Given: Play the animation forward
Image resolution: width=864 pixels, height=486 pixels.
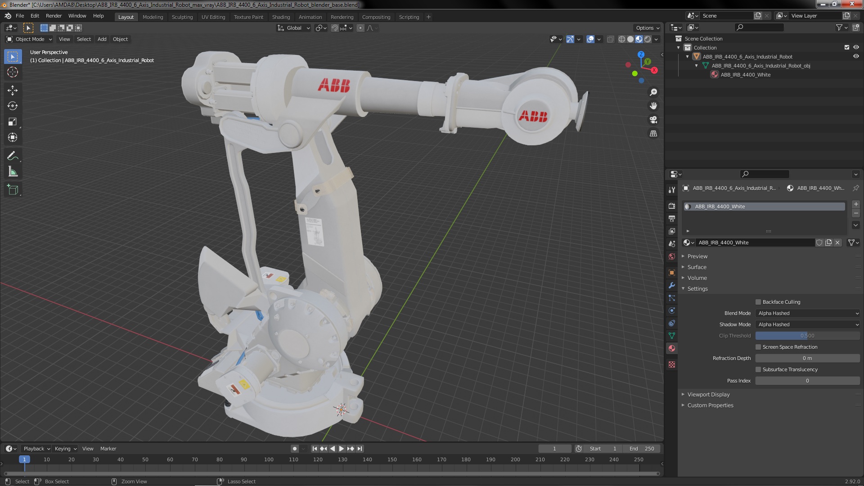Looking at the screenshot, I should (342, 449).
